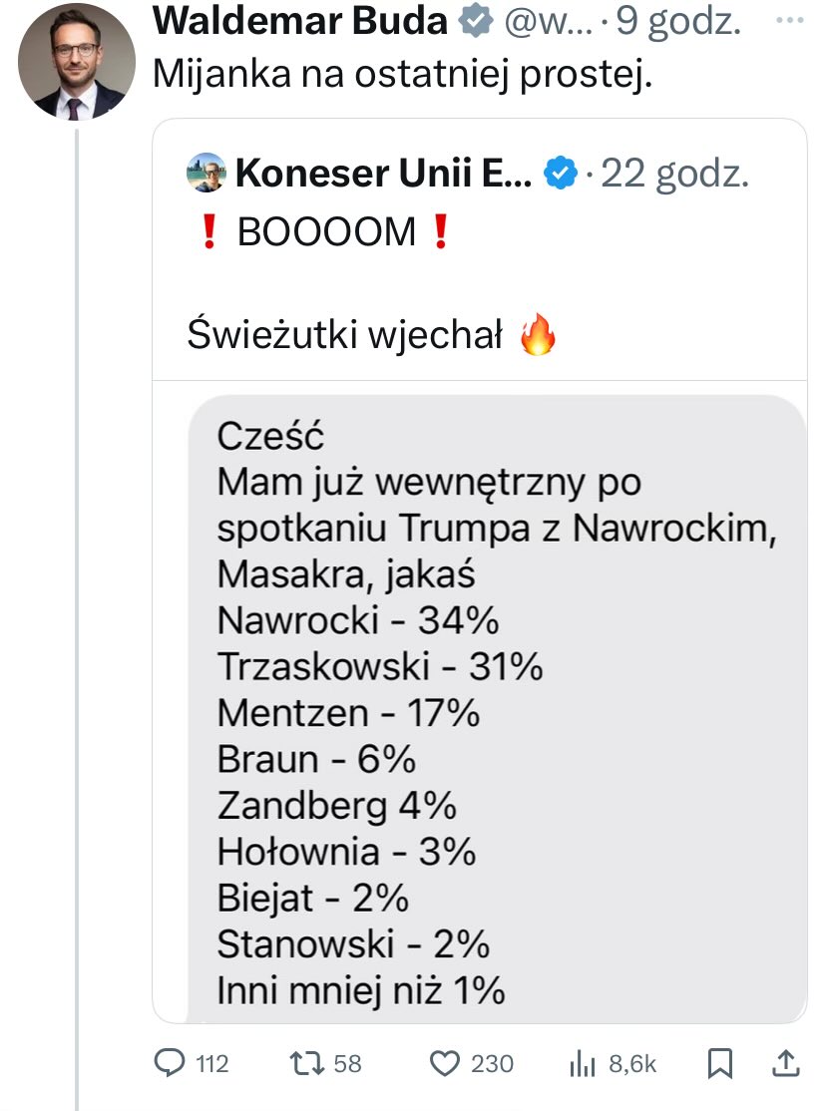826x1111 pixels.
Task: View analytics bar chart icon
Action: click(583, 1063)
